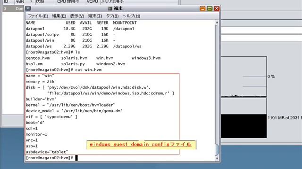Image resolution: width=302 pixels, height=169 pixels.
Task: Click the 'sdl=1' line
Action: tap(32, 128)
